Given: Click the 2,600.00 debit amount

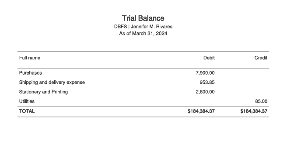Looking at the screenshot, I should pyautogui.click(x=205, y=92).
